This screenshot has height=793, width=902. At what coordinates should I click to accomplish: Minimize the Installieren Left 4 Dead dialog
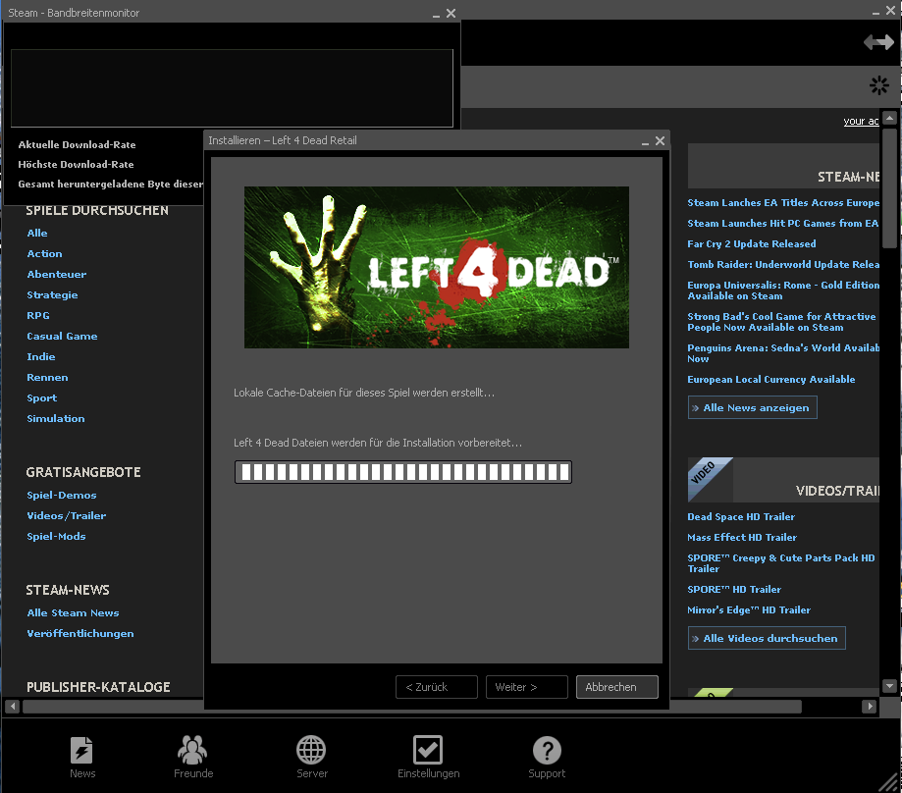click(x=646, y=141)
